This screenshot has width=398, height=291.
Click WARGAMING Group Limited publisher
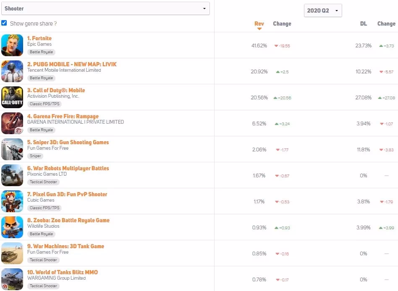coord(56,278)
